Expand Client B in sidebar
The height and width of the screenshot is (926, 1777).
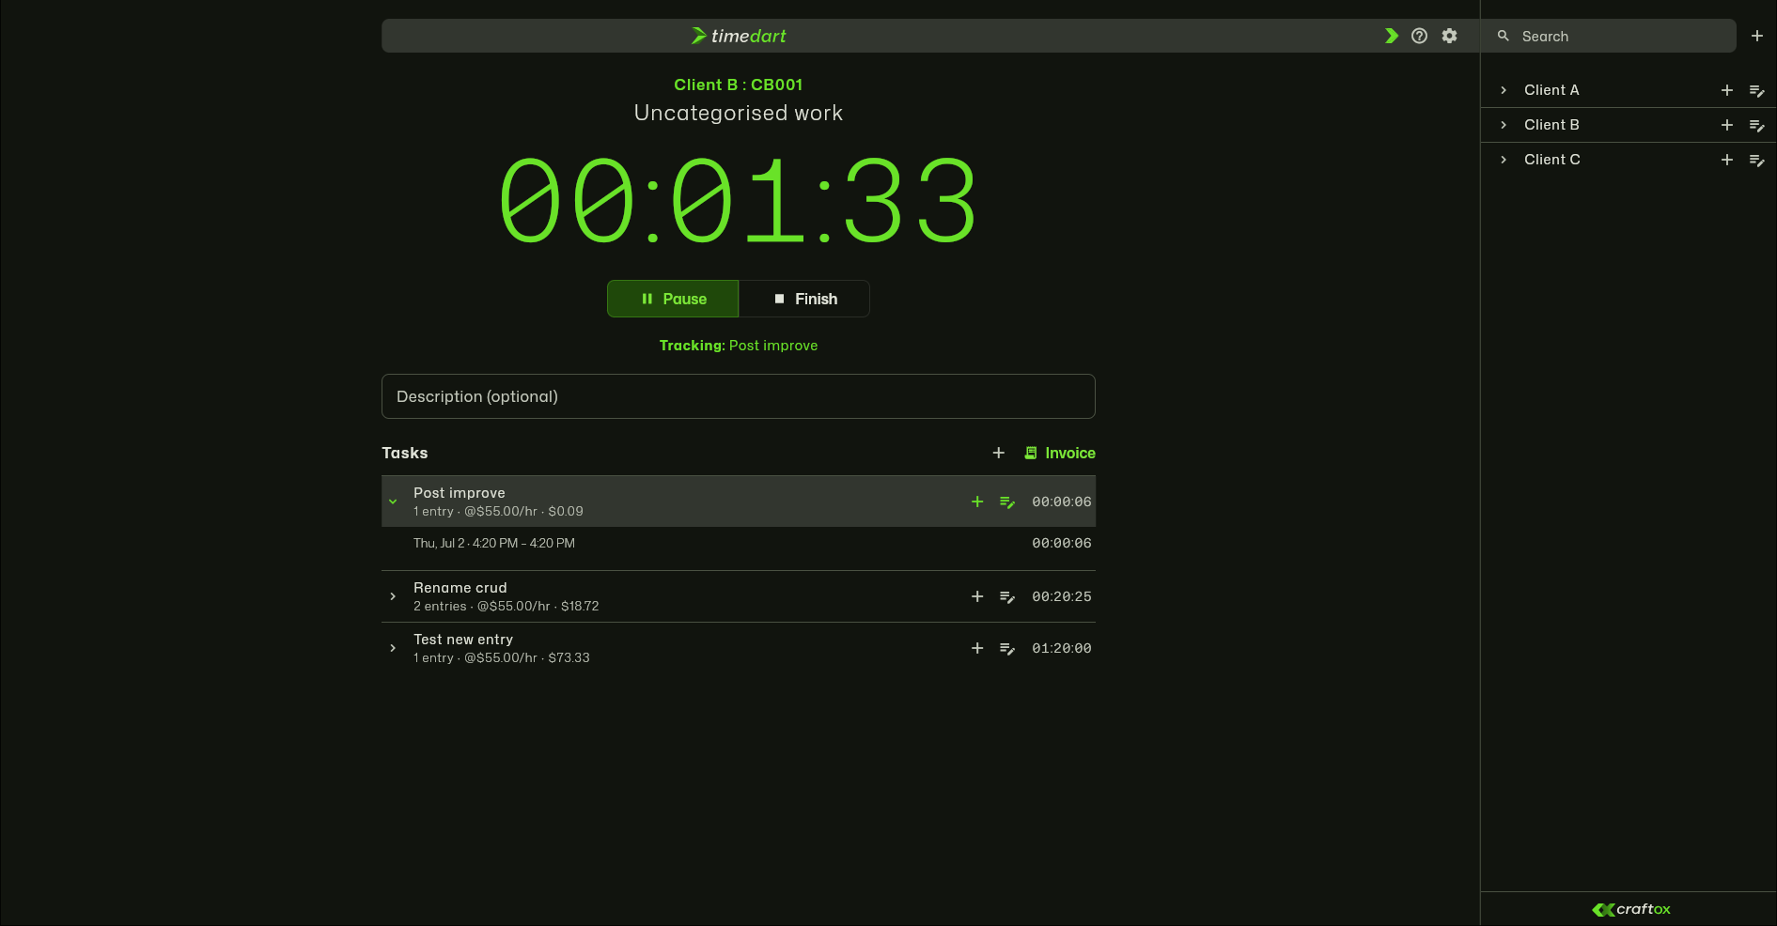pyautogui.click(x=1504, y=125)
